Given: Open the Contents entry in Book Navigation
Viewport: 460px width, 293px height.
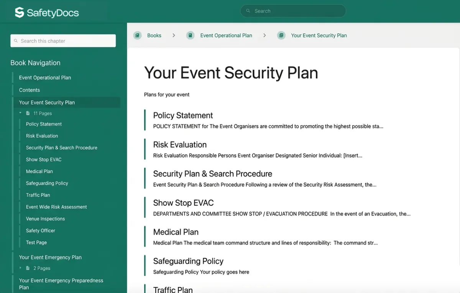Looking at the screenshot, I should 29,90.
